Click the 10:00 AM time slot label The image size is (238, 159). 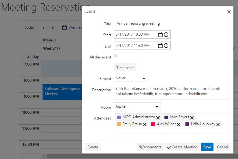tap(31, 112)
